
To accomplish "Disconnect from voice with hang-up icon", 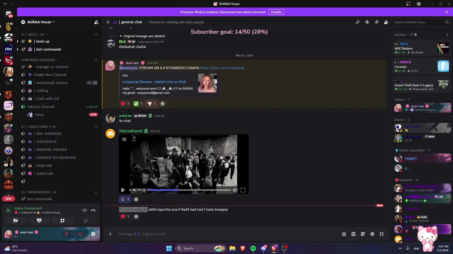I will 93,210.
